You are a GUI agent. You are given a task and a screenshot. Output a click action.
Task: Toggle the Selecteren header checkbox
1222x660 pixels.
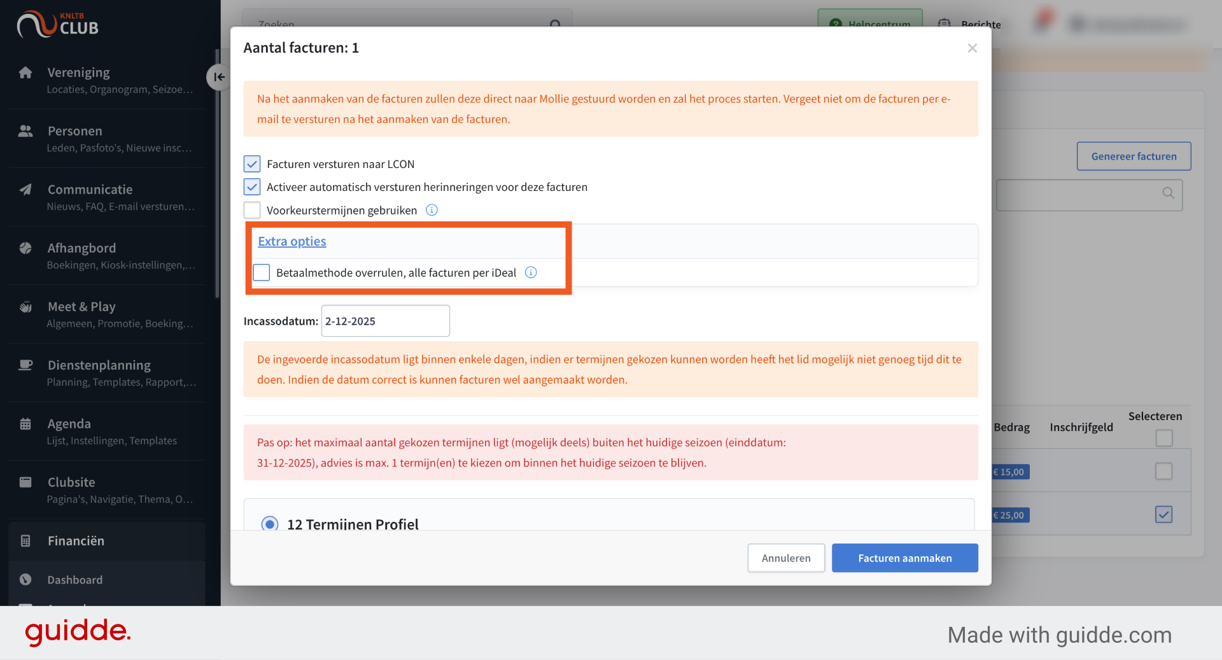pyautogui.click(x=1164, y=438)
